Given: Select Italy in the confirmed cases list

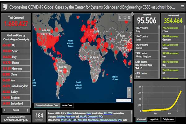Looking at the screenshot, I should [x=15, y=57].
